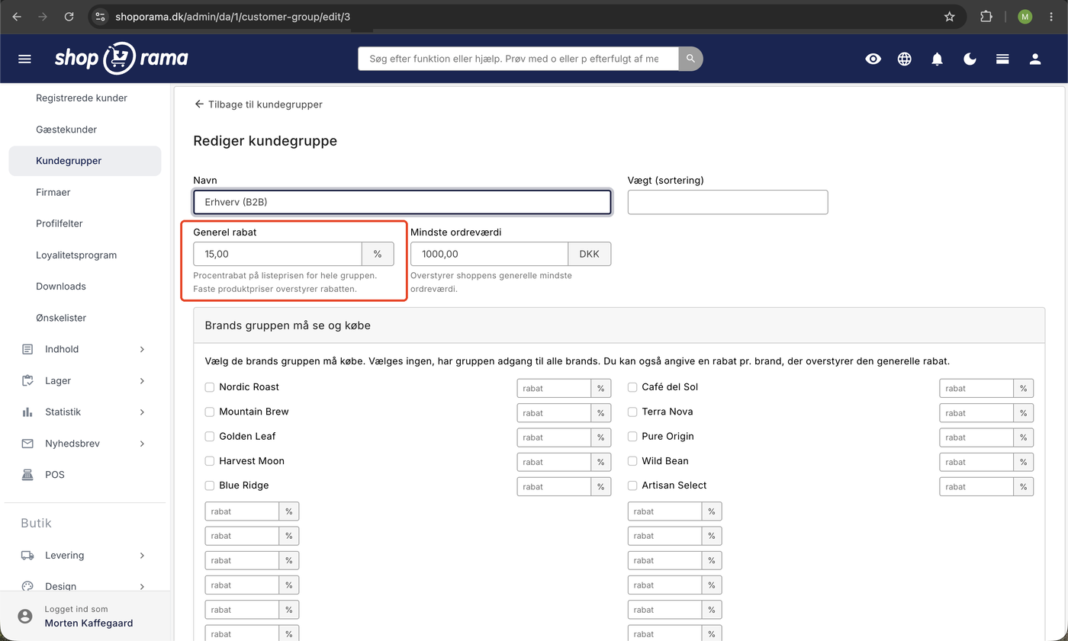Viewport: 1068px width, 641px height.
Task: Open Firmaer in sidebar
Action: pyautogui.click(x=53, y=192)
